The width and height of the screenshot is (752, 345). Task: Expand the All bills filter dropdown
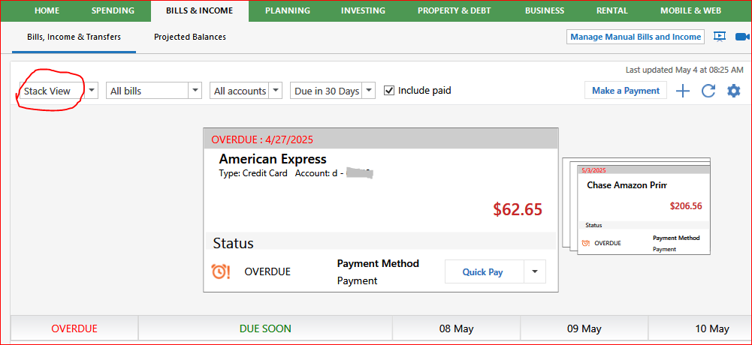(x=153, y=91)
